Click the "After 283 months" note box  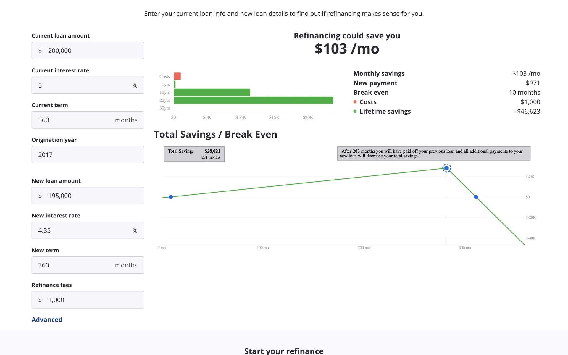click(x=434, y=153)
